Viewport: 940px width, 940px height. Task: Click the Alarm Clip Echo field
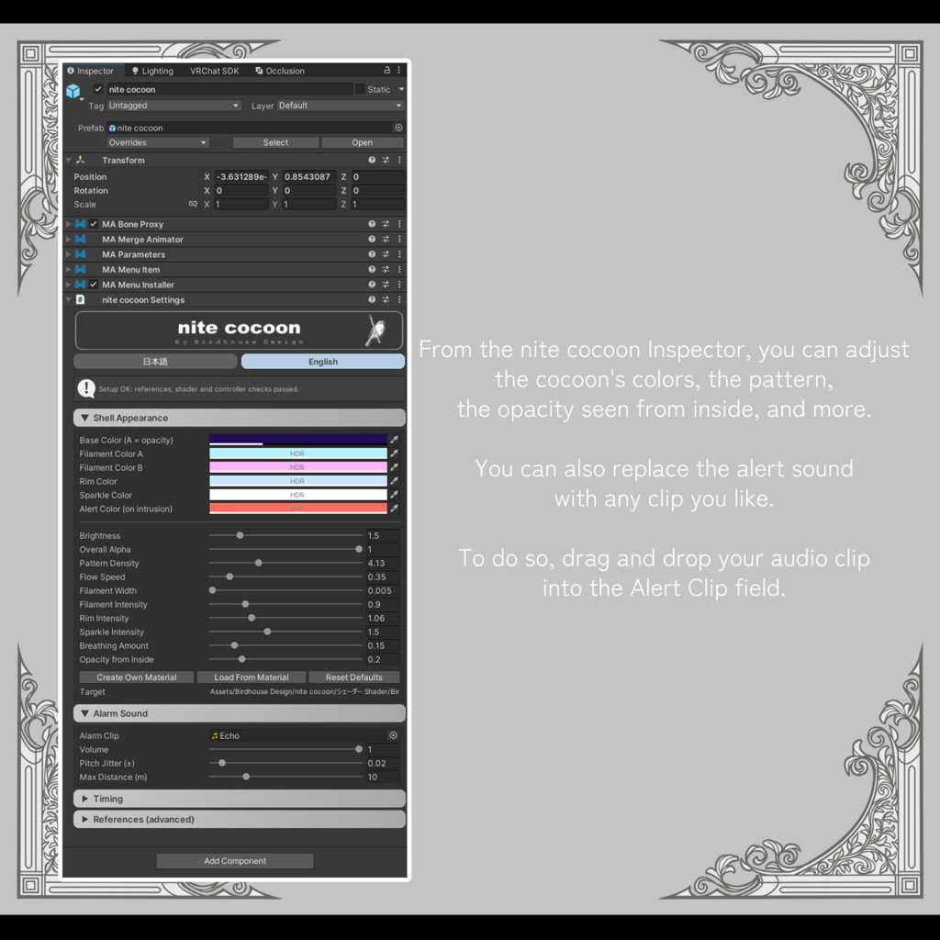click(298, 735)
